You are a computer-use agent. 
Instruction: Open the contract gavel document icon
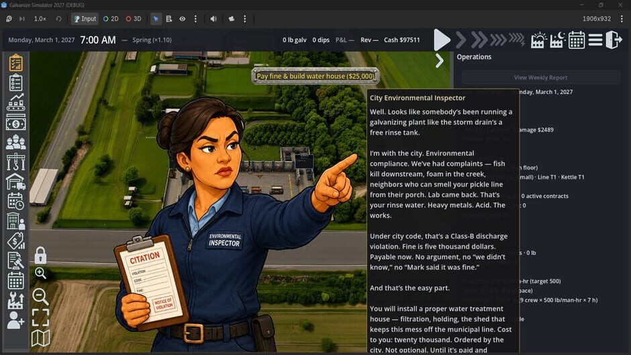pyautogui.click(x=15, y=261)
